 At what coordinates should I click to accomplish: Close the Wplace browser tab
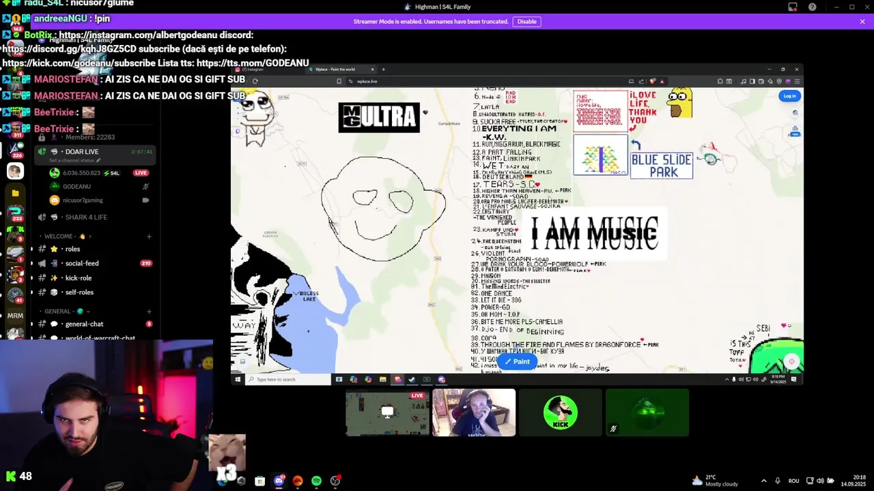372,70
